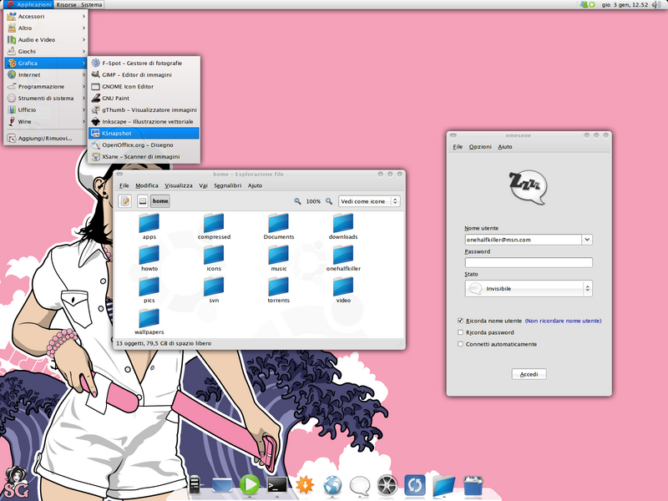Image resolution: width=668 pixels, height=501 pixels.
Task: Open the web browser globe dock icon
Action: [x=332, y=486]
